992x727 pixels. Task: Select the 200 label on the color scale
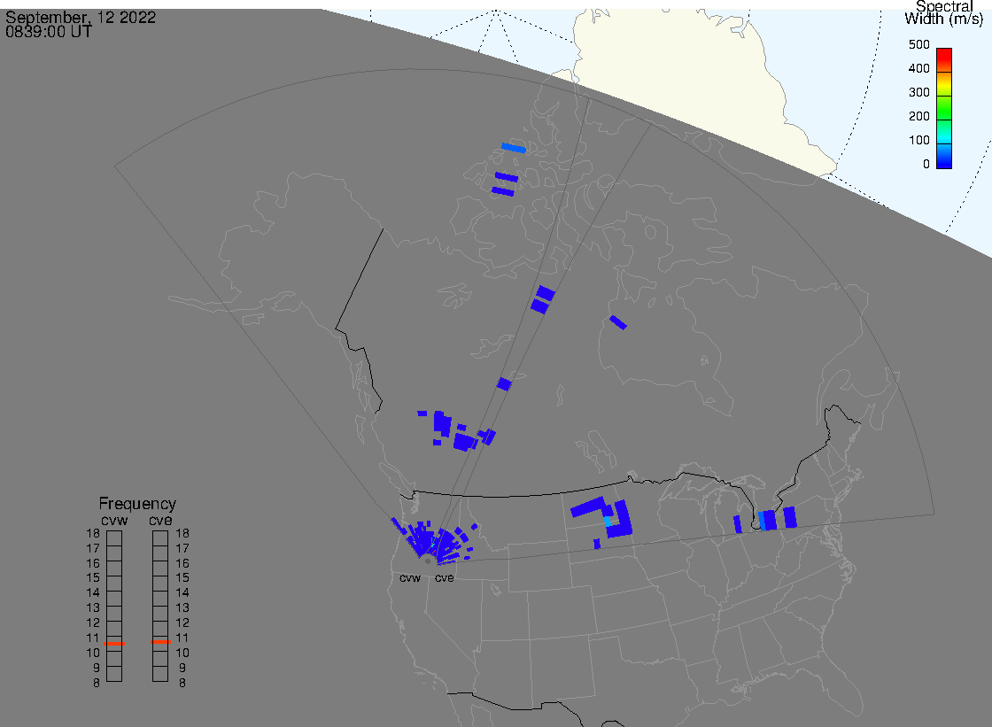coord(919,116)
